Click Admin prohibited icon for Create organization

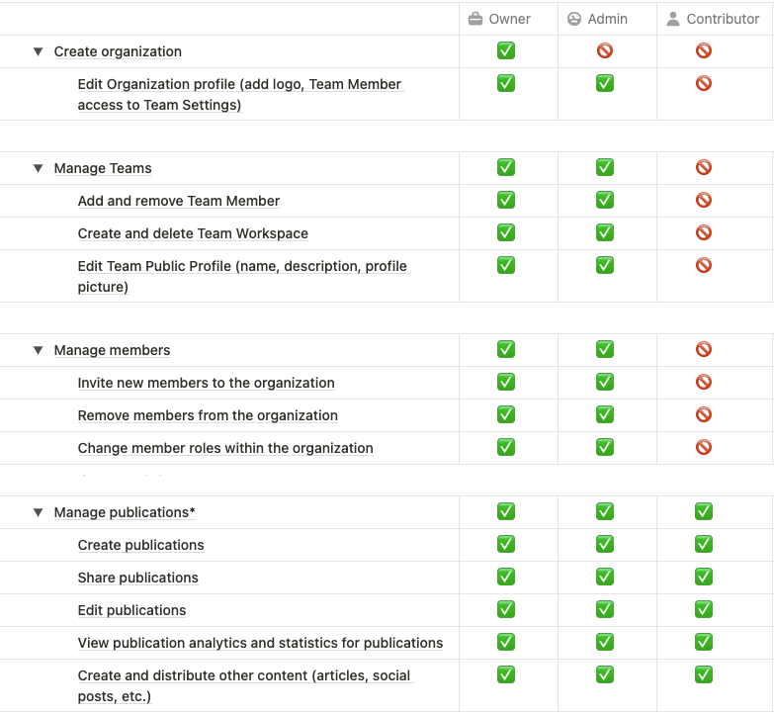[x=605, y=50]
